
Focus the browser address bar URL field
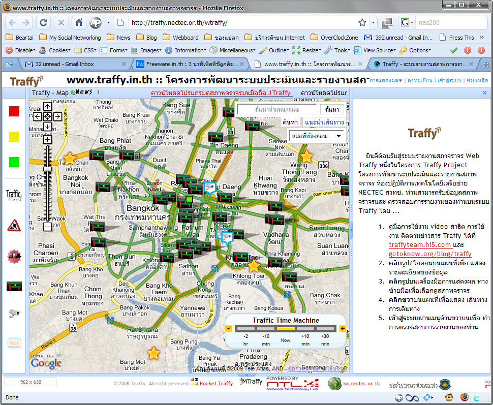(242, 23)
